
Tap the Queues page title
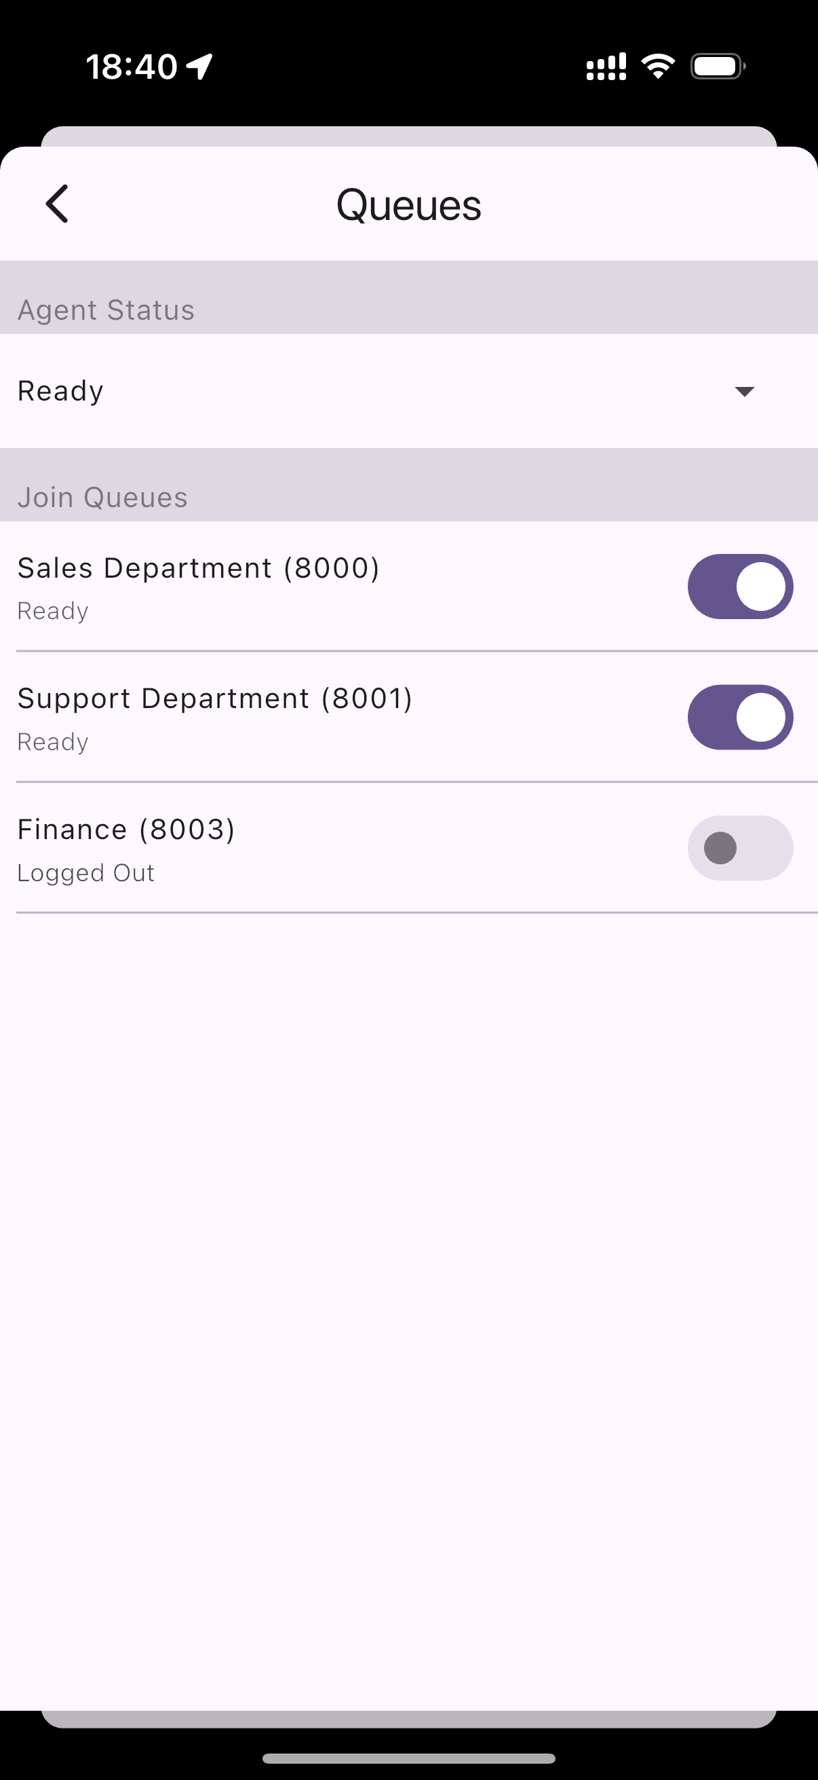pos(408,205)
